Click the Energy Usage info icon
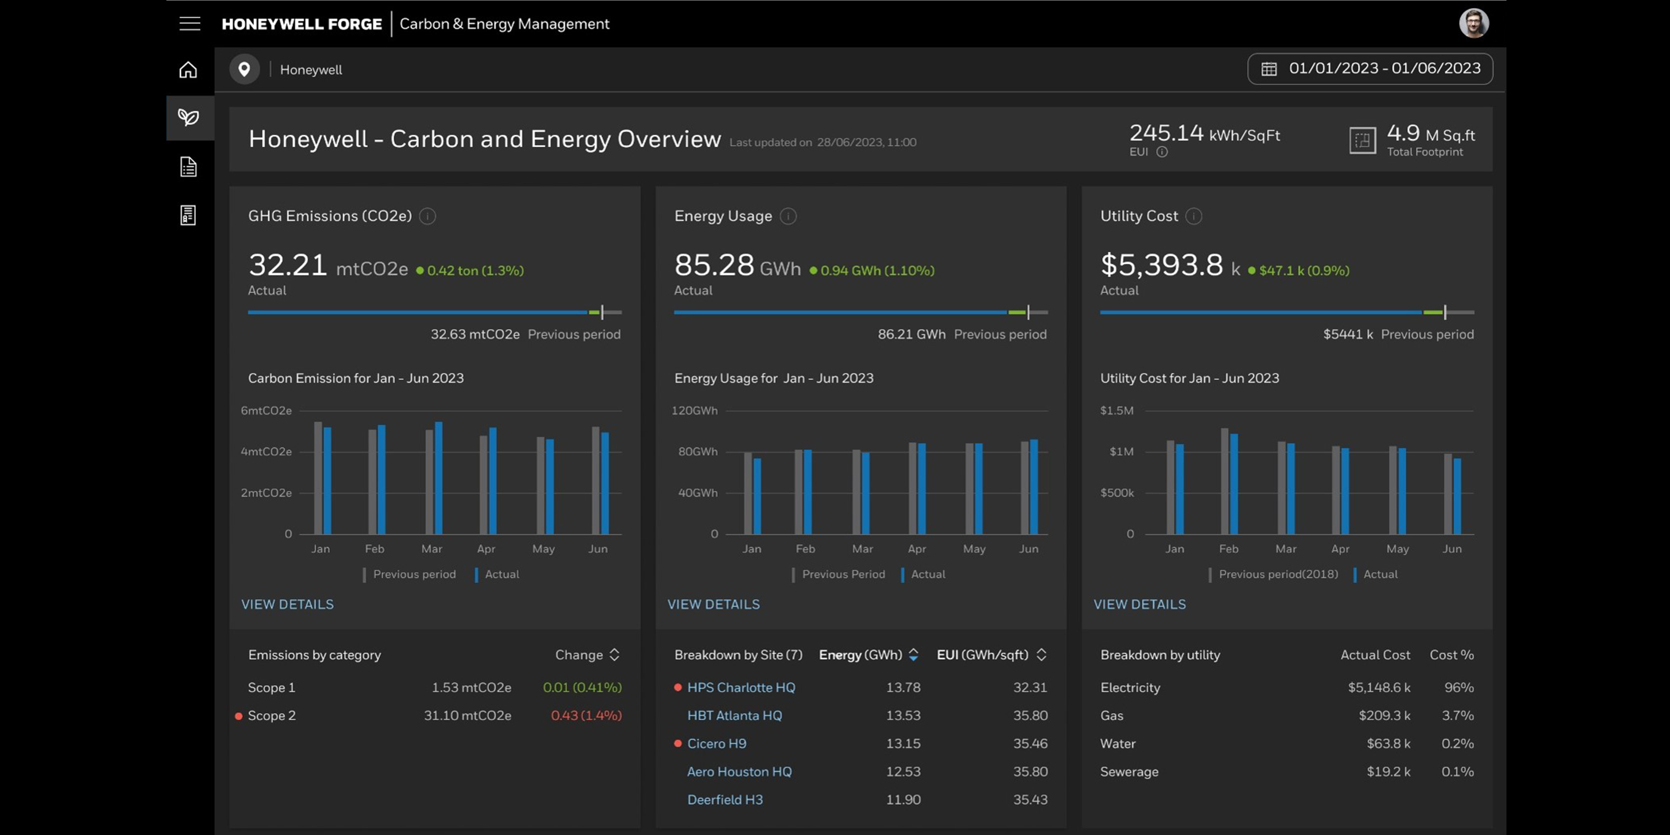Screen dimensions: 1670x835 787,216
